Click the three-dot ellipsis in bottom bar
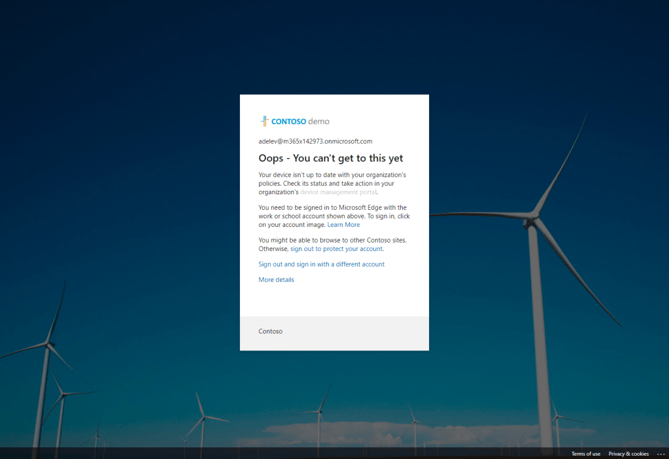 (x=660, y=454)
